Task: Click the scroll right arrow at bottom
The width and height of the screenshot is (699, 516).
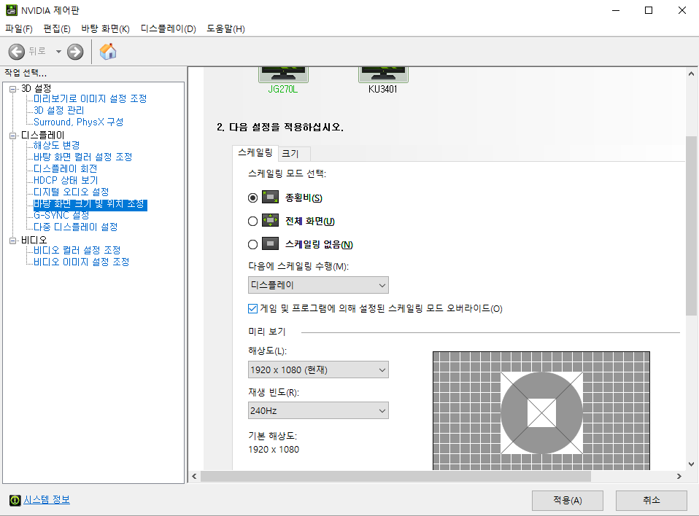Action: [679, 477]
